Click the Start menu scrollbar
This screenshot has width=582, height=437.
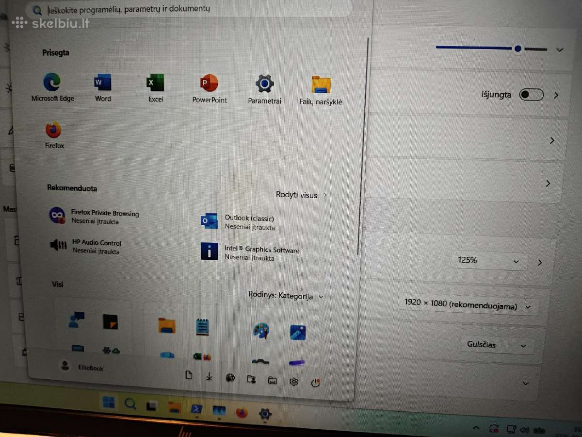point(362,145)
